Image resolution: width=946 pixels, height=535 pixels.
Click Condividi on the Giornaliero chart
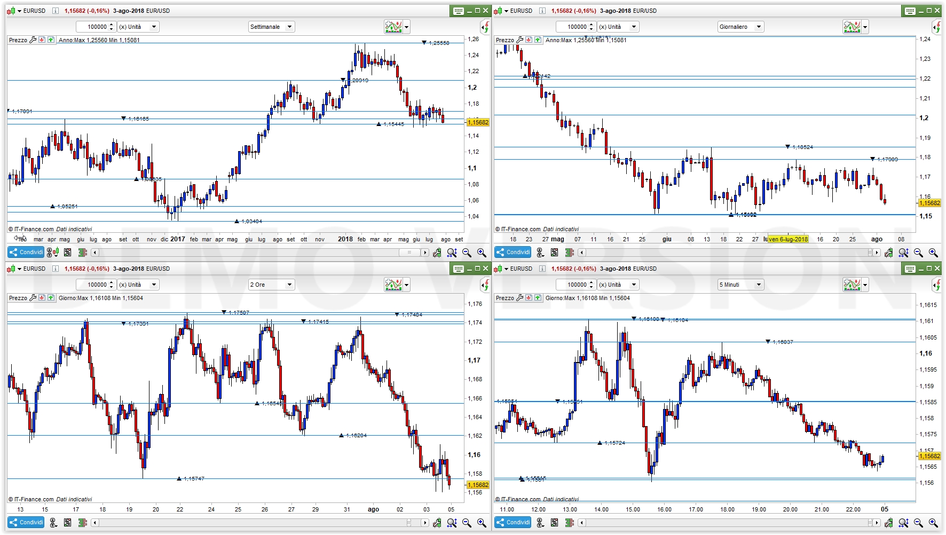pyautogui.click(x=513, y=253)
